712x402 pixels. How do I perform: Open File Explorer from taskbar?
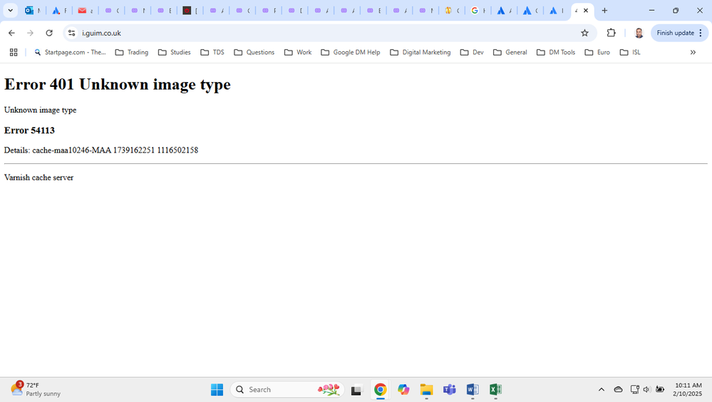coord(426,390)
